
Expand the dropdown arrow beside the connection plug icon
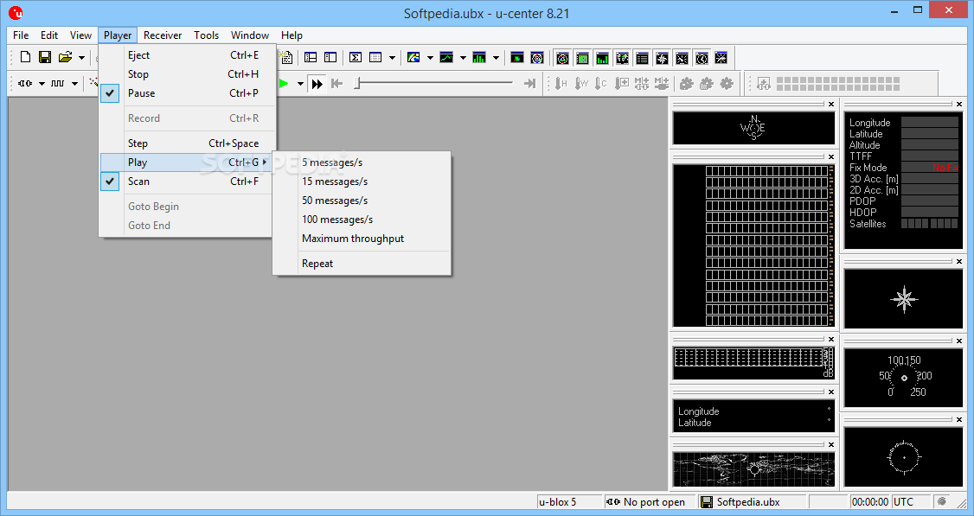[x=42, y=83]
